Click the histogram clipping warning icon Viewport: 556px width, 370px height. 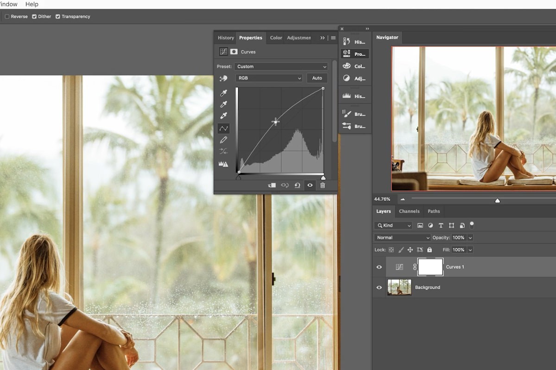[224, 164]
